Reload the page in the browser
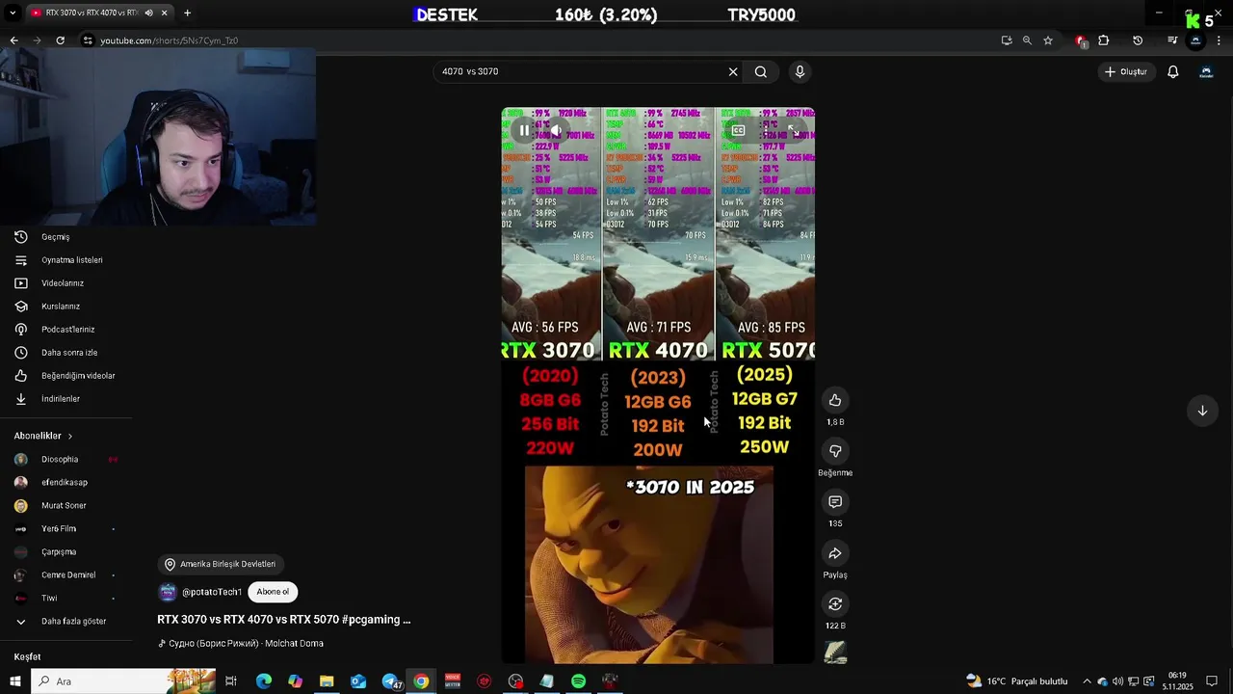The image size is (1233, 694). pyautogui.click(x=60, y=40)
